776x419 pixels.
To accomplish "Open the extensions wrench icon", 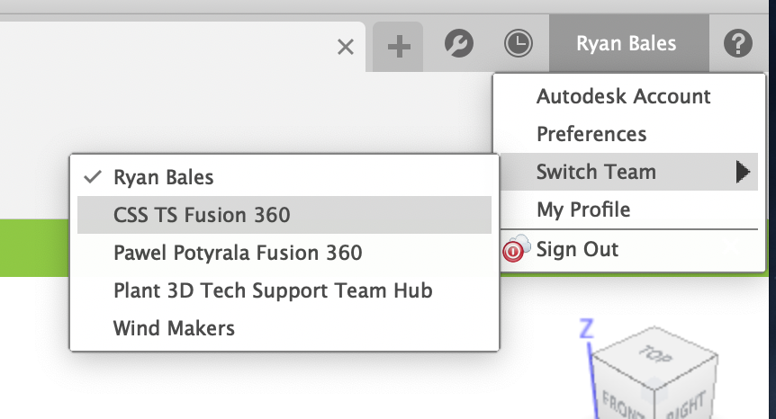I will tap(459, 44).
